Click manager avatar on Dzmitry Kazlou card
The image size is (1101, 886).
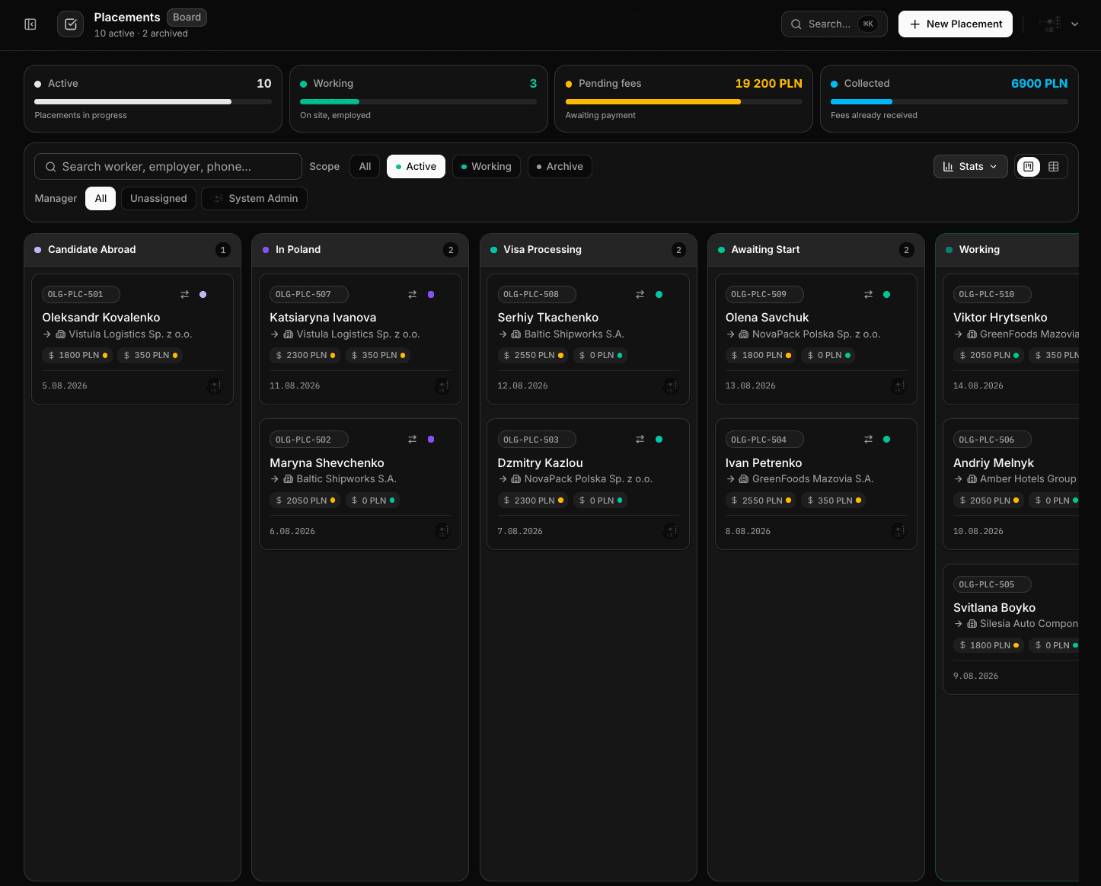click(671, 531)
